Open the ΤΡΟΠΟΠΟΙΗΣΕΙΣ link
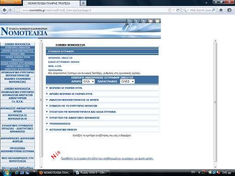The height and width of the screenshot is (176, 235). coord(60,124)
